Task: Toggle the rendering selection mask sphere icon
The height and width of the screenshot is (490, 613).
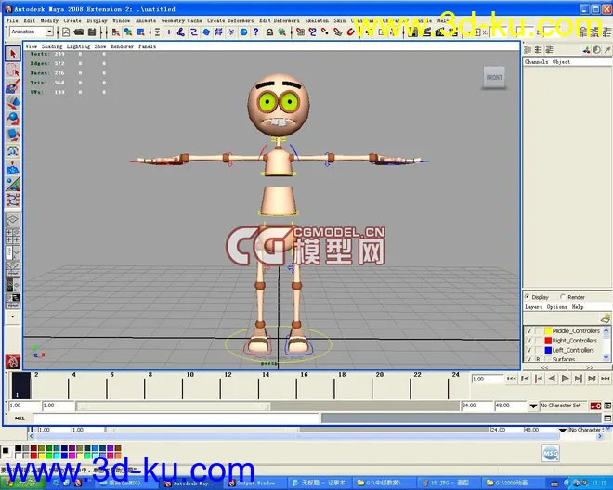Action: 243,32
